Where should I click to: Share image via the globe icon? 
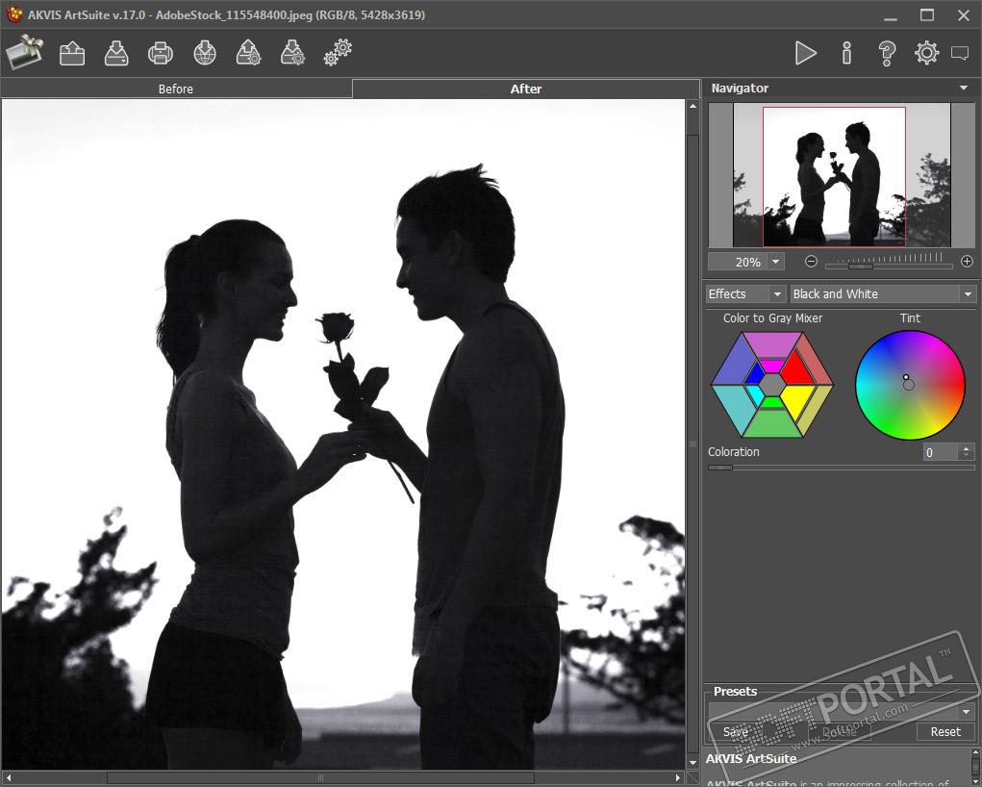(x=205, y=53)
